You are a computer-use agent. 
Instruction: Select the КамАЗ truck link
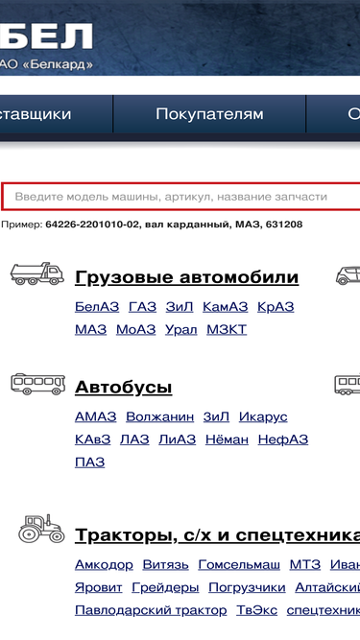(x=225, y=307)
